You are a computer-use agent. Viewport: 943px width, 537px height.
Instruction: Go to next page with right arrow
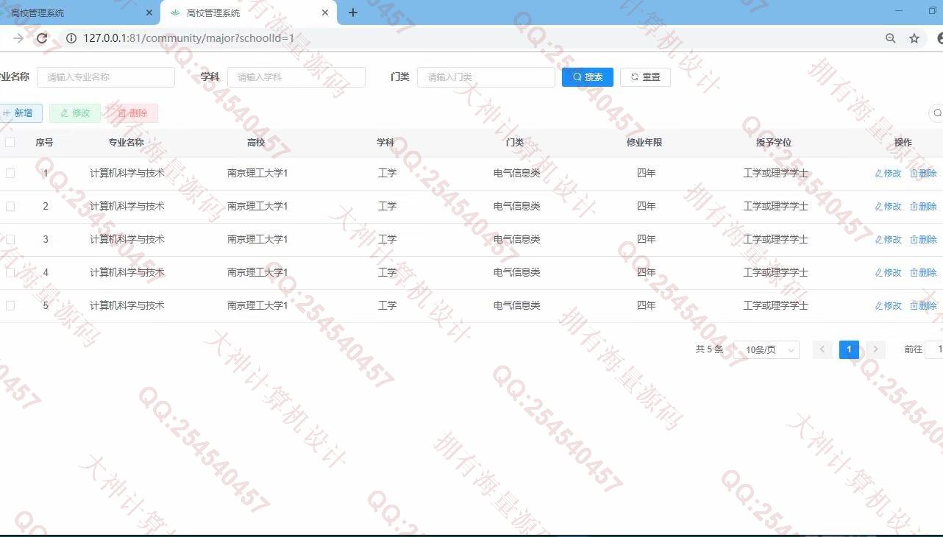point(875,350)
